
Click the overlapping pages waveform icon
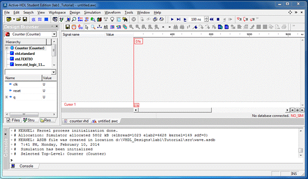pos(125,27)
